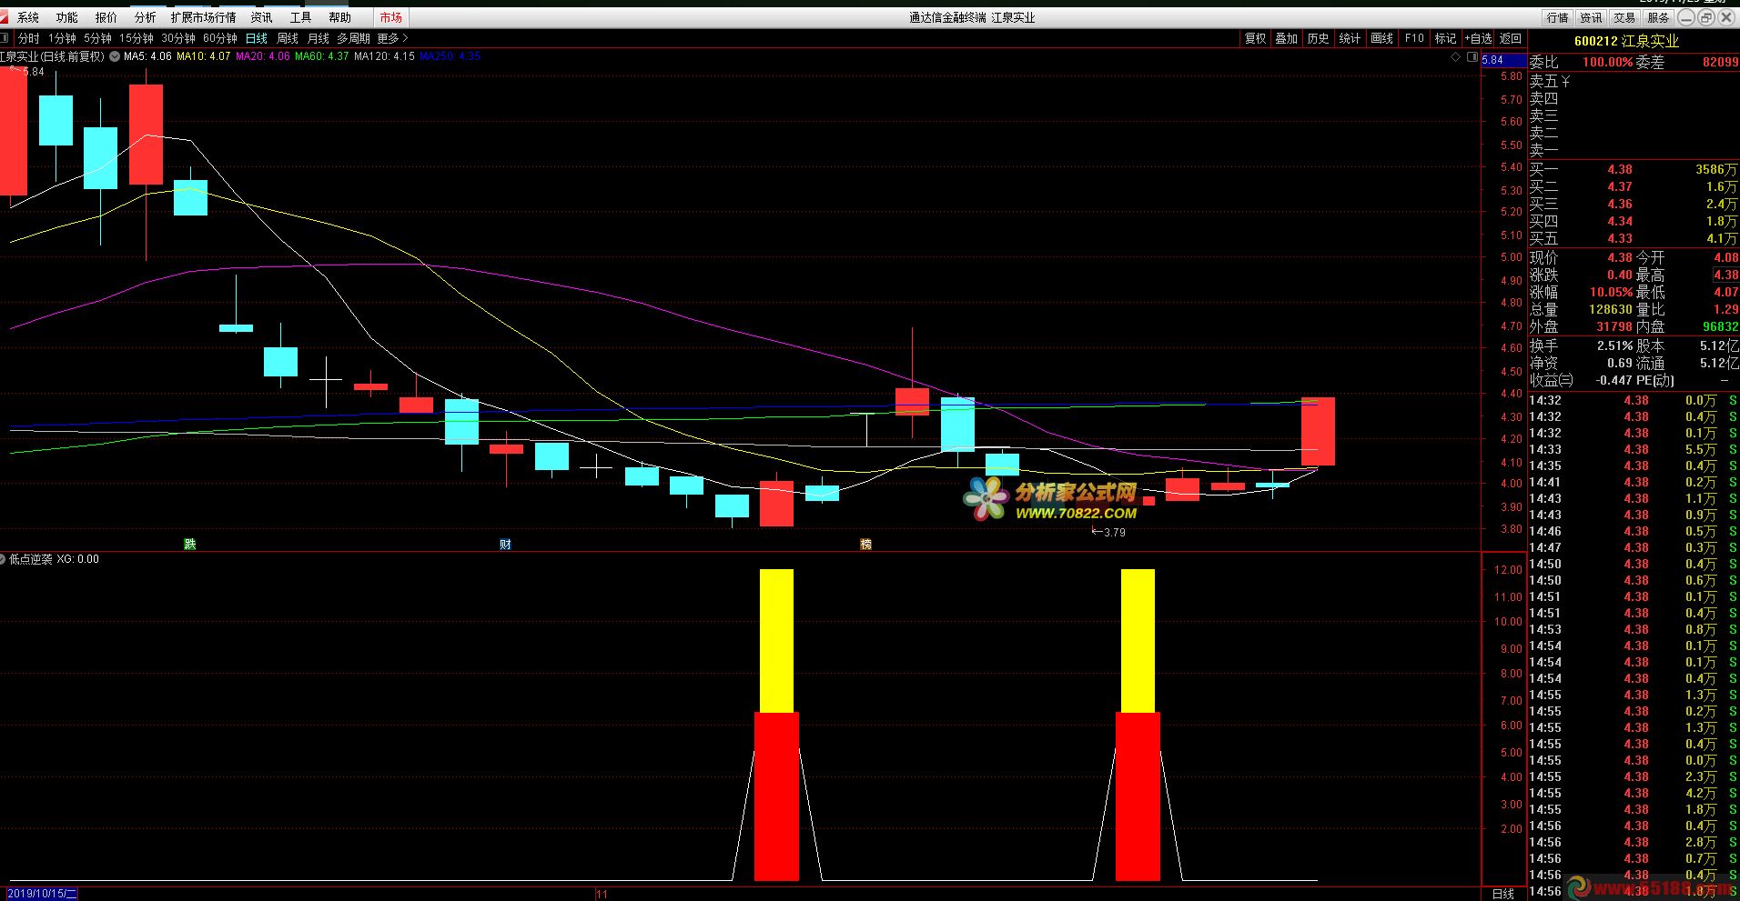Expand the 更多 periods dropdown
1740x901 pixels.
392,38
